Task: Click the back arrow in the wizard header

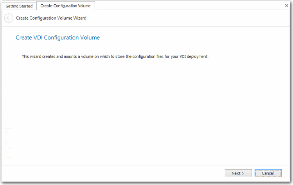Action: [9, 18]
